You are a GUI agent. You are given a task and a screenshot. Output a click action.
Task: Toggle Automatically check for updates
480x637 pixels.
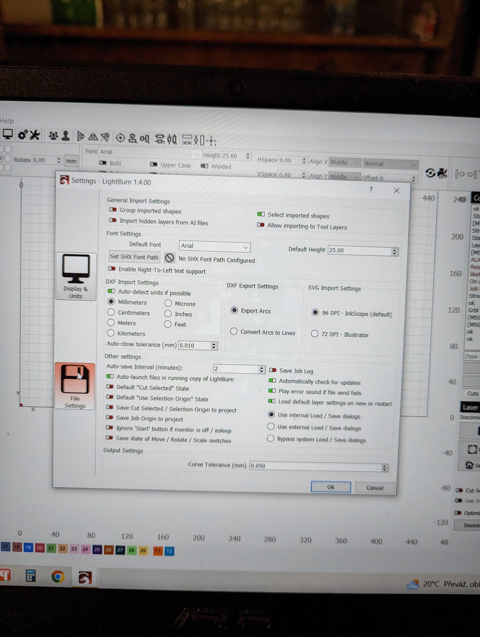point(272,381)
